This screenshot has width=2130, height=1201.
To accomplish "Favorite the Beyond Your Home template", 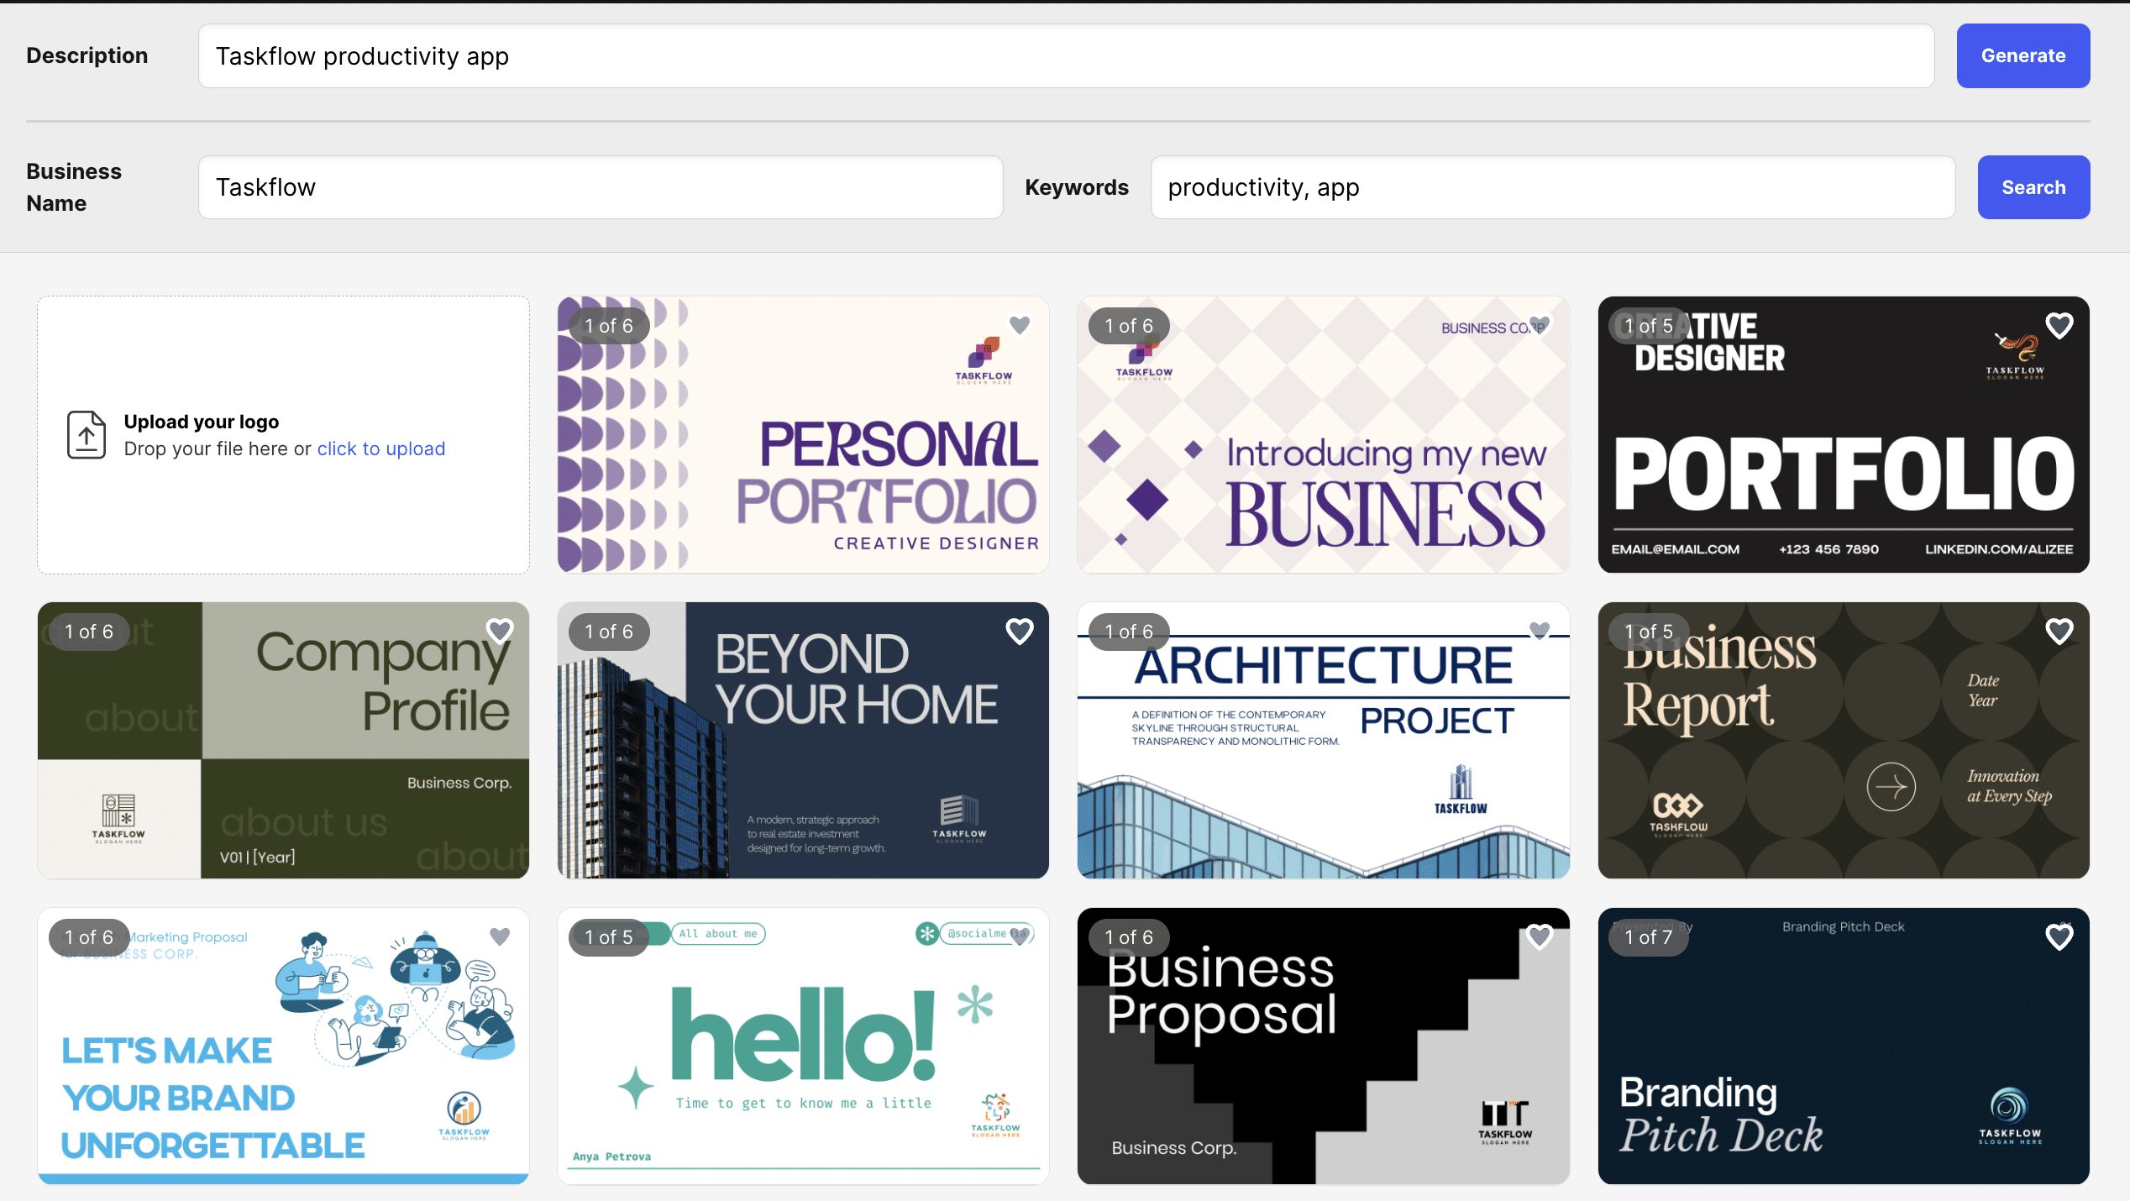I will click(1020, 630).
